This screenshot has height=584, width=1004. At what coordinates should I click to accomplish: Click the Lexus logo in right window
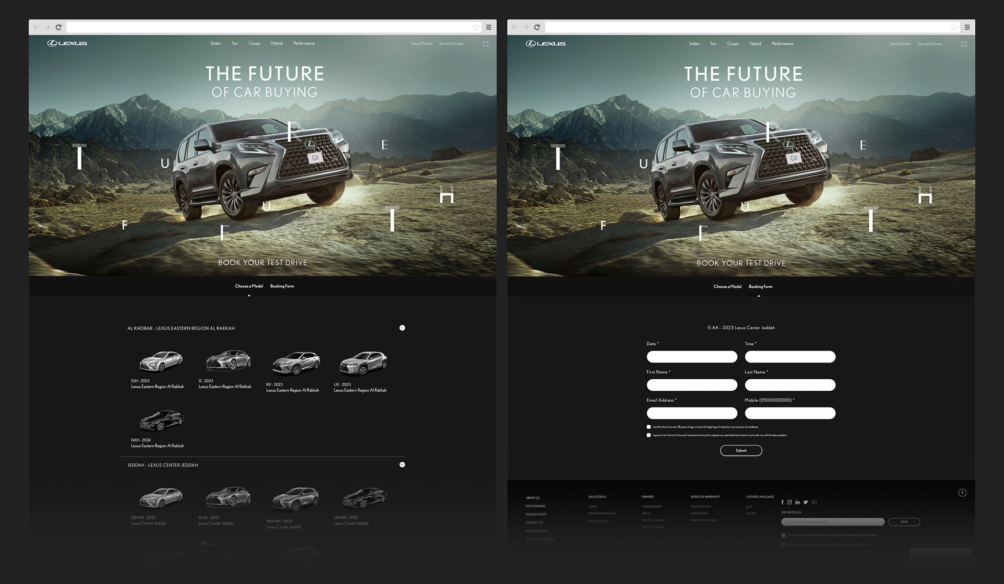546,43
